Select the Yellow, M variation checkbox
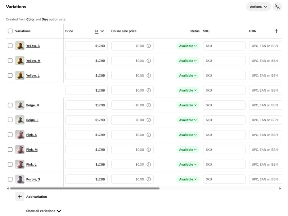This screenshot has width=288, height=216. 10,61
